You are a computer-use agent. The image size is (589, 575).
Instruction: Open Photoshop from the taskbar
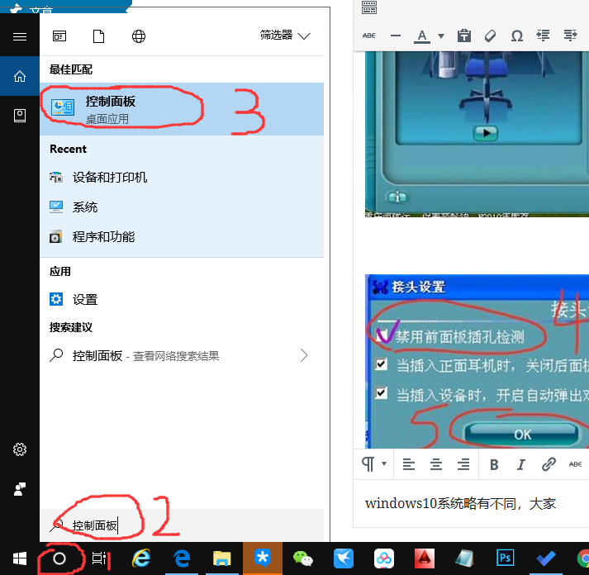coord(506,558)
